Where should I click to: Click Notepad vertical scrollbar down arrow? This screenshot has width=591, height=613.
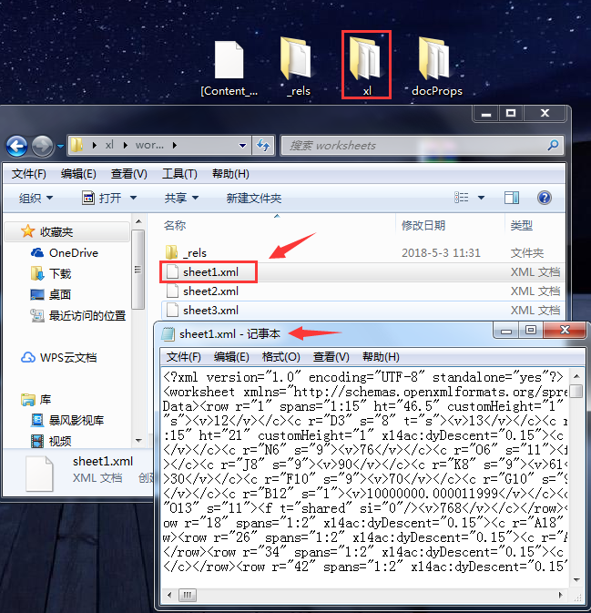[x=576, y=580]
